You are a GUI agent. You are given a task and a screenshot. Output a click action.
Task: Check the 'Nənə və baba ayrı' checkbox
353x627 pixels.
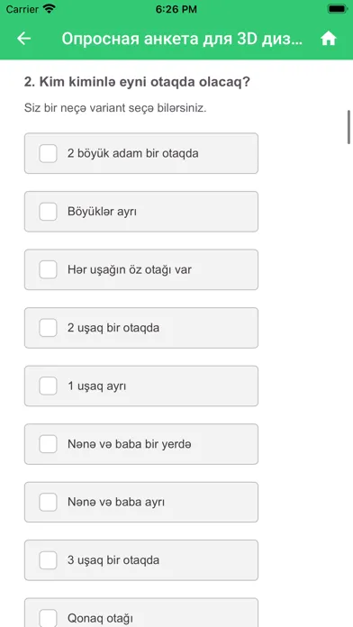click(x=48, y=503)
